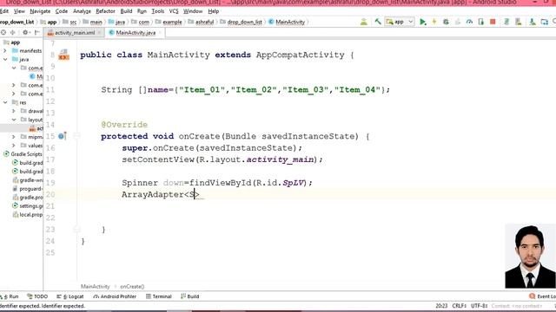Open the SDK Manager icon
The image size is (556, 312).
point(533,22)
